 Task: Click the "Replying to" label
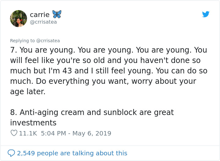[22, 41]
